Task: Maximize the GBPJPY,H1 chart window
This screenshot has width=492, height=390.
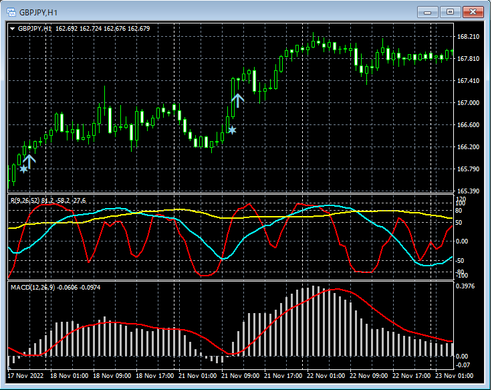Action: (450, 12)
